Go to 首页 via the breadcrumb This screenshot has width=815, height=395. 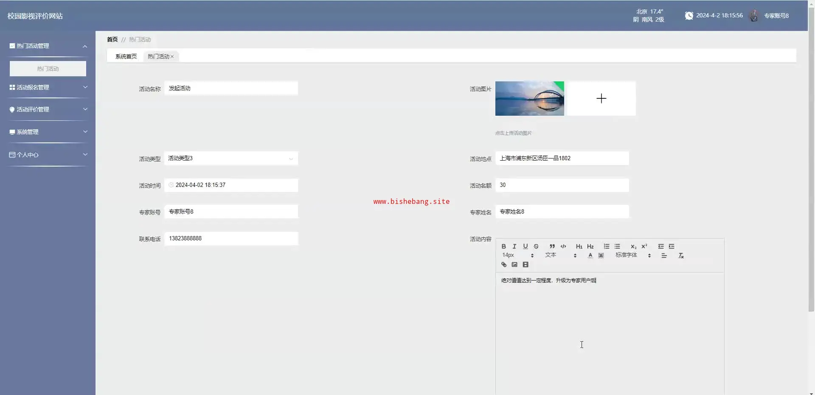(x=112, y=39)
